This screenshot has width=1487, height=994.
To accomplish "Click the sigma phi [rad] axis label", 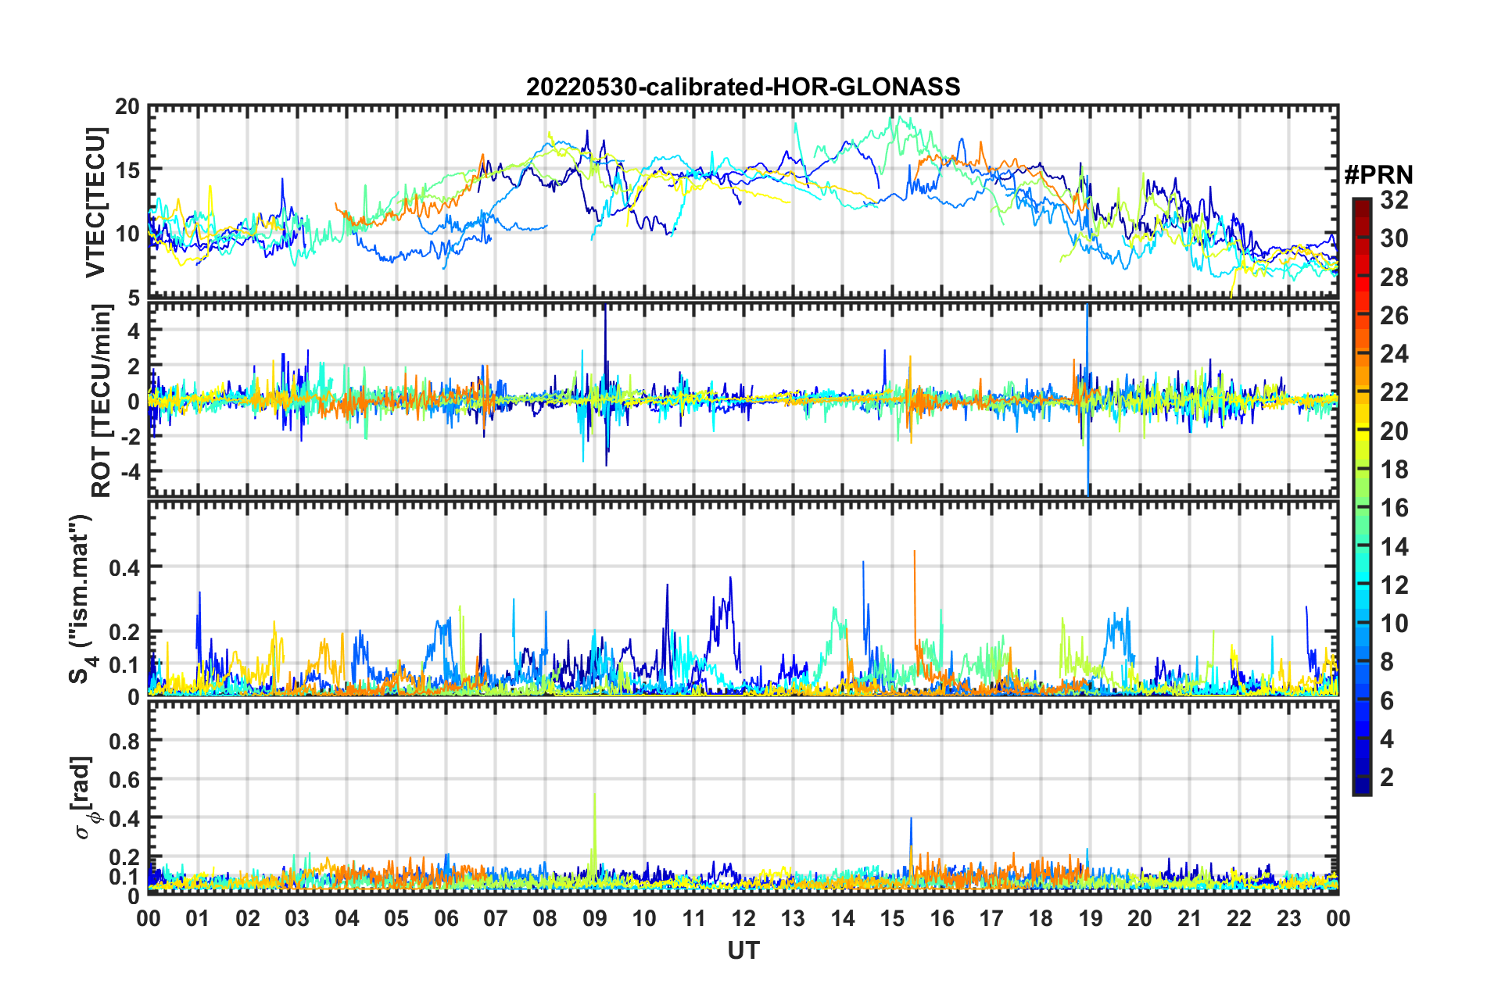I will [83, 798].
